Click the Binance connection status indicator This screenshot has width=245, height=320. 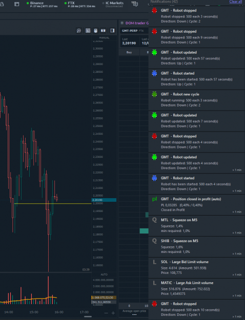42,4
